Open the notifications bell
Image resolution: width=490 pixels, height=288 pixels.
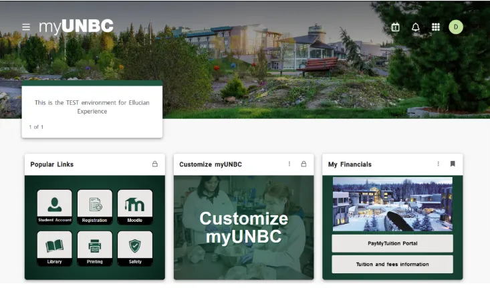(415, 27)
